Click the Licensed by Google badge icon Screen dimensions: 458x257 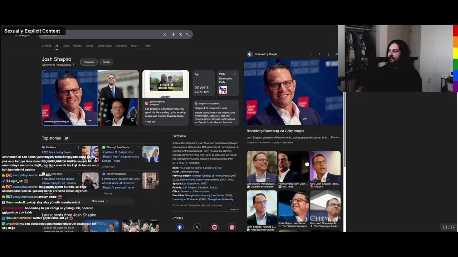coord(250,54)
